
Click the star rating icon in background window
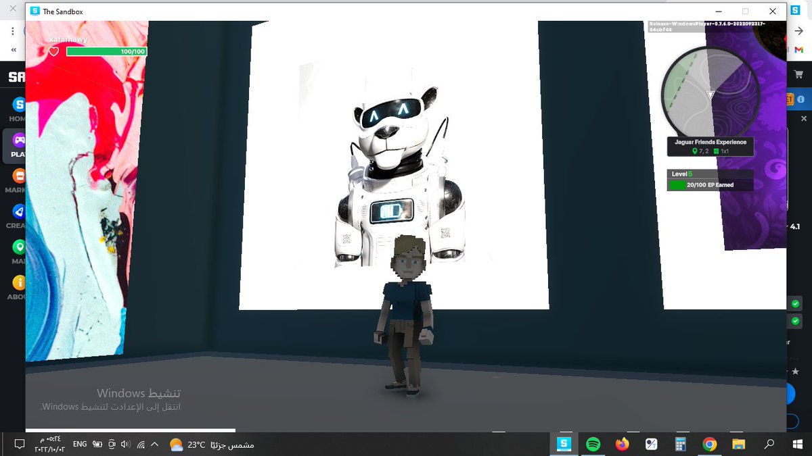[796, 372]
